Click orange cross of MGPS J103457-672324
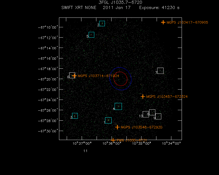The height and width of the screenshot is (175, 219). click(143, 97)
